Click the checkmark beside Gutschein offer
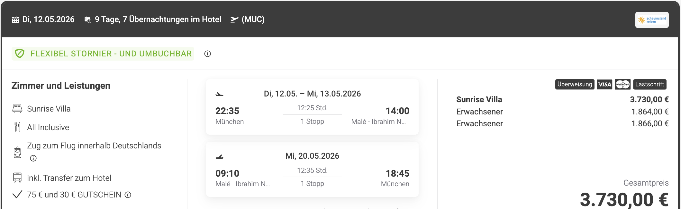Screen dimensions: 681x209 pyautogui.click(x=17, y=195)
